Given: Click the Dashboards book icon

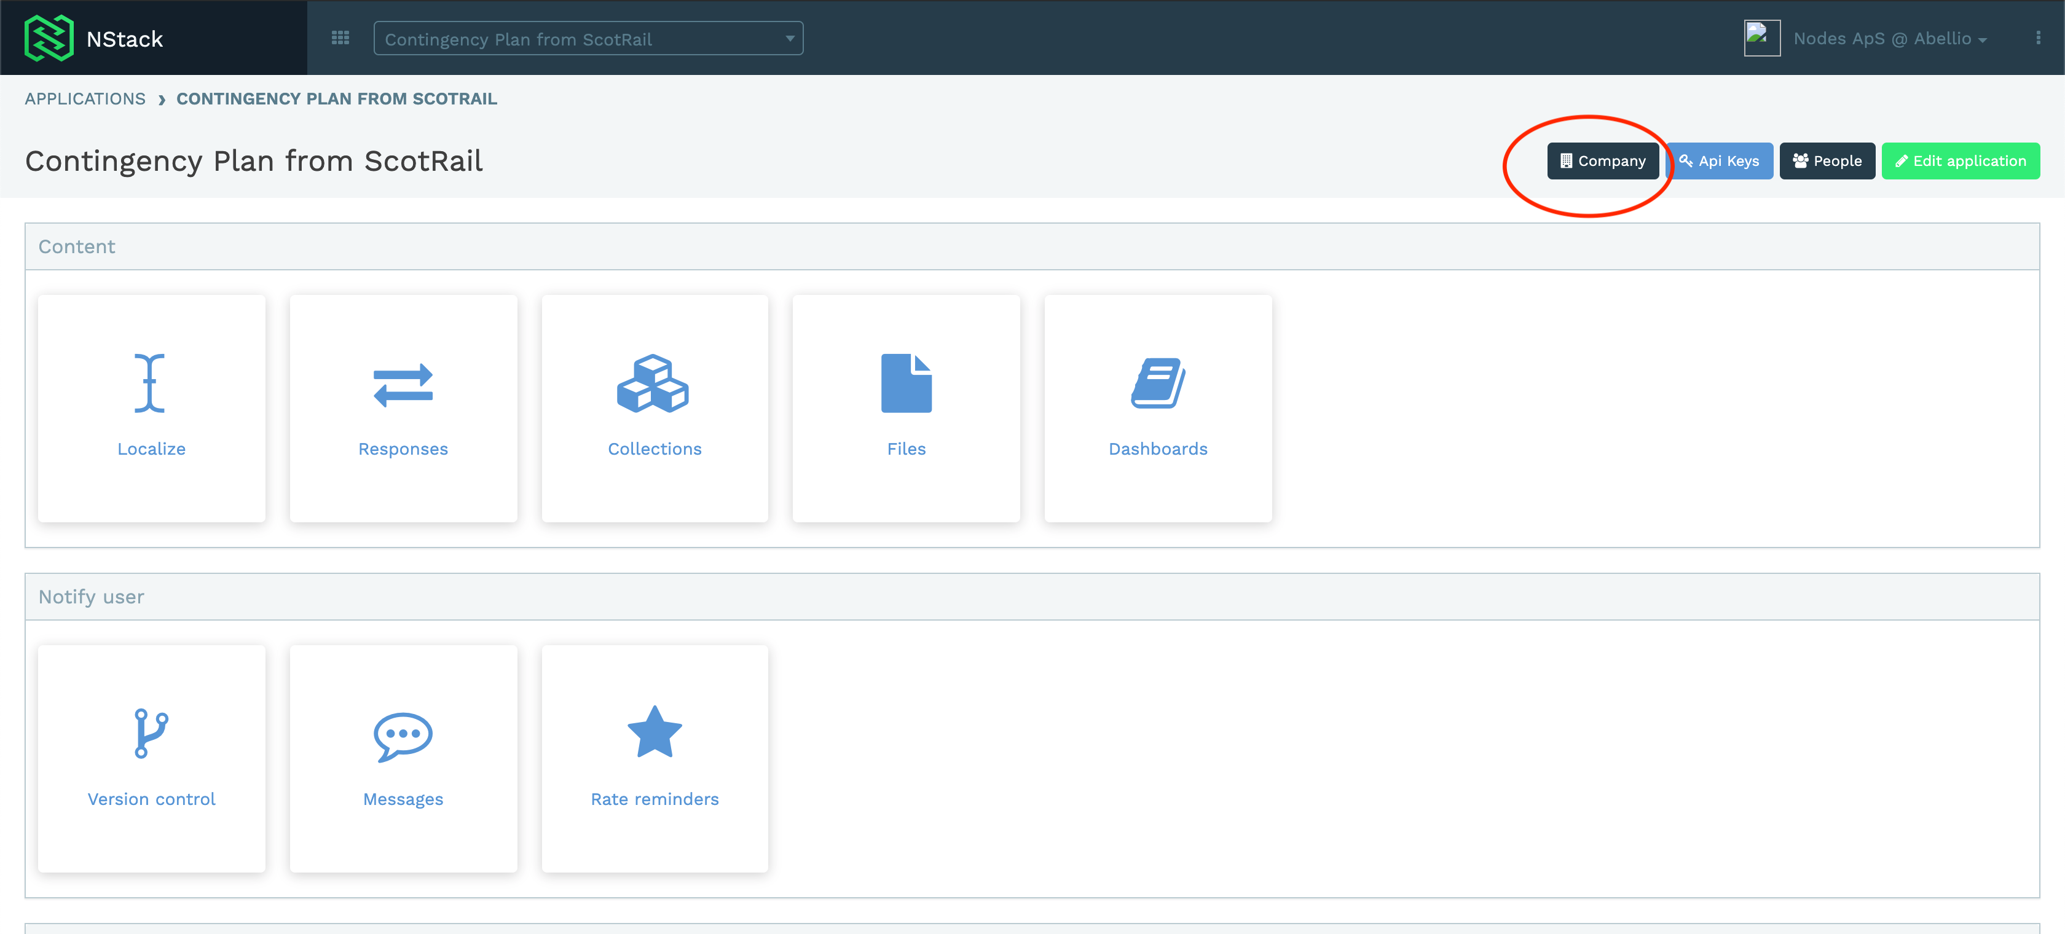Looking at the screenshot, I should pyautogui.click(x=1158, y=383).
